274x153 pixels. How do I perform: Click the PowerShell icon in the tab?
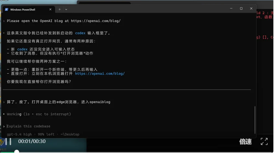pyautogui.click(x=6, y=9)
